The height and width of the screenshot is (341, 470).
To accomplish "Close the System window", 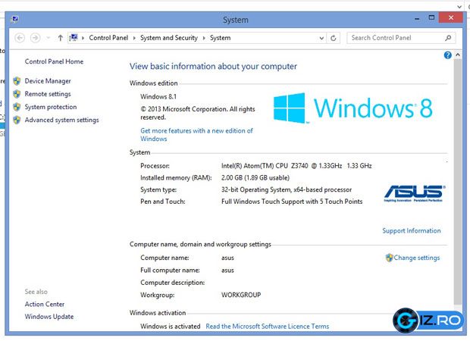I will tap(451, 17).
